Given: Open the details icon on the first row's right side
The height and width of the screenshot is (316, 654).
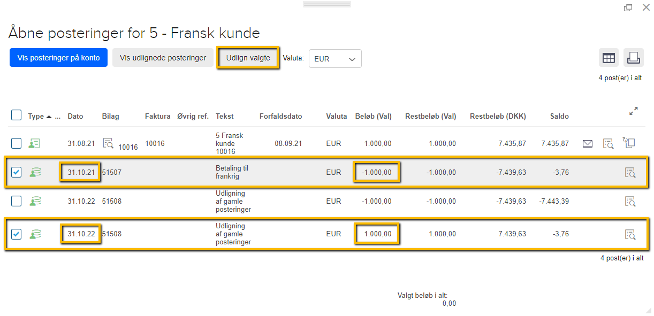Looking at the screenshot, I should click(608, 143).
